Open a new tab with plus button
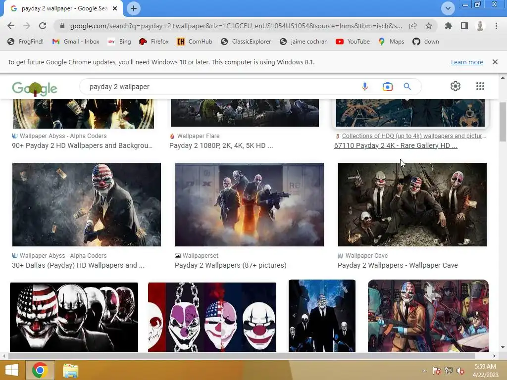Image resolution: width=507 pixels, height=380 pixels. [x=134, y=8]
